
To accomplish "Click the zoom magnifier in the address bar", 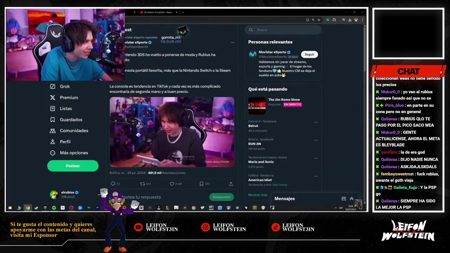I will 313,20.
